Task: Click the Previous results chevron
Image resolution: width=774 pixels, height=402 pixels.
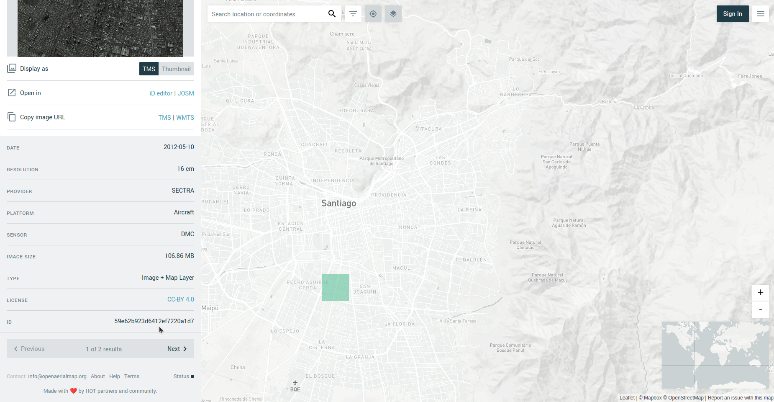Action: [16, 348]
